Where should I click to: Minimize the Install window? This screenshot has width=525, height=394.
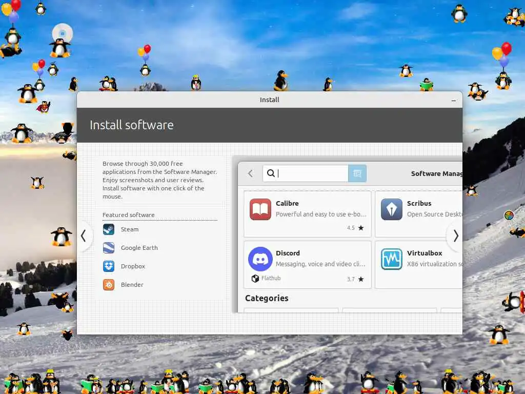pos(453,100)
